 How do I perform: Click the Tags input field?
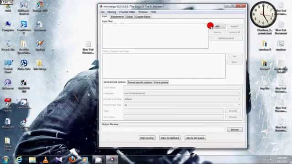[x=174, y=111]
